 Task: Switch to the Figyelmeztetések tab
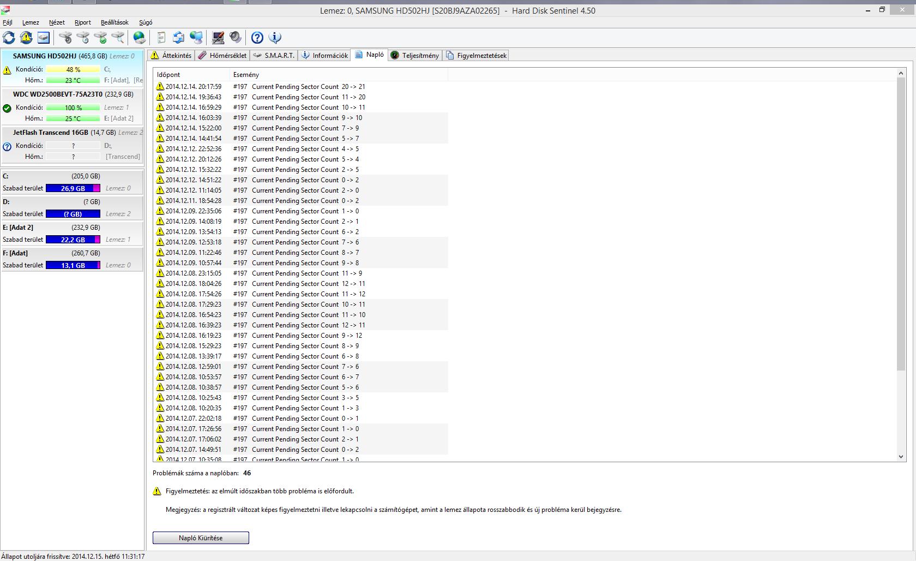[476, 55]
